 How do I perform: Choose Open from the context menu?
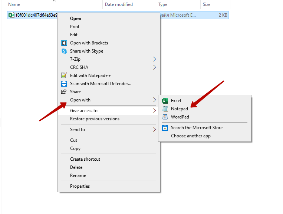coord(109,19)
